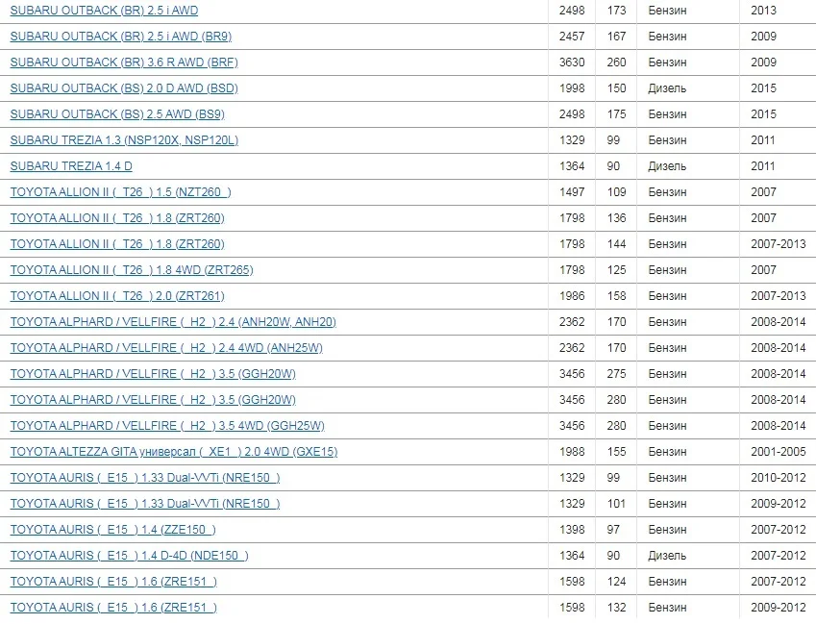Image resolution: width=816 pixels, height=624 pixels.
Task: Click the 109 horsepower cell
Action: coord(616,192)
